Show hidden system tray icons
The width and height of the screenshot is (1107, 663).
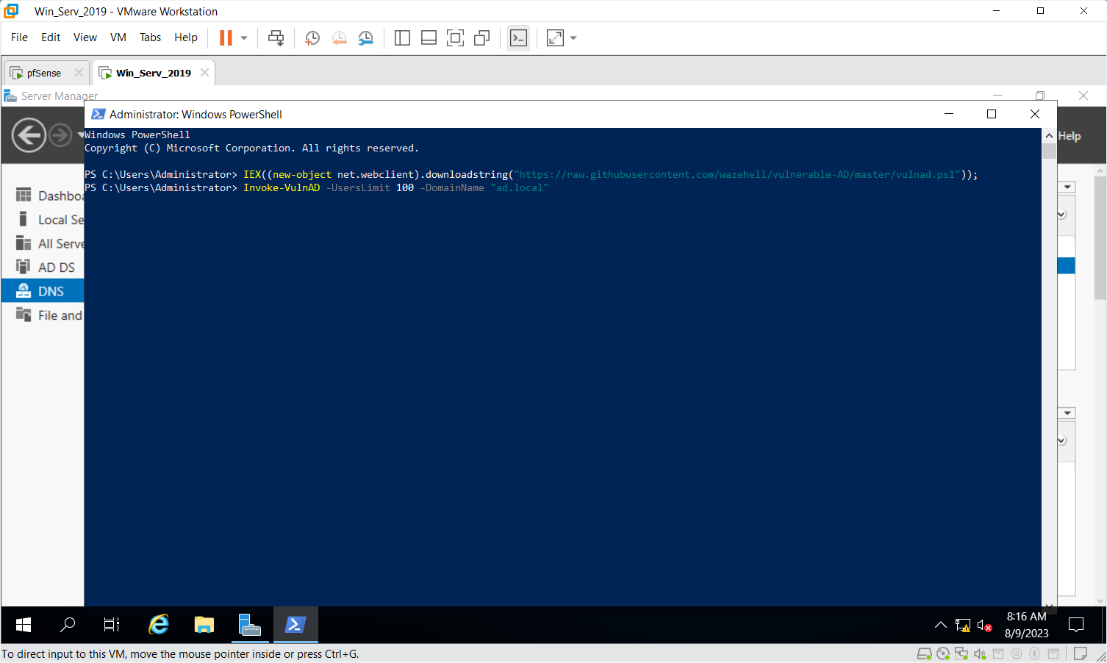point(940,625)
